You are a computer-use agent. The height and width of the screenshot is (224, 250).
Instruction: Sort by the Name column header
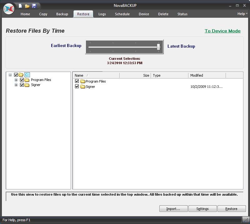[x=96, y=75]
